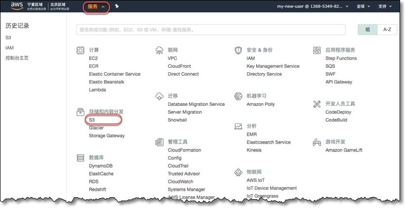Click the 分析 chart icon

pyautogui.click(x=238, y=126)
